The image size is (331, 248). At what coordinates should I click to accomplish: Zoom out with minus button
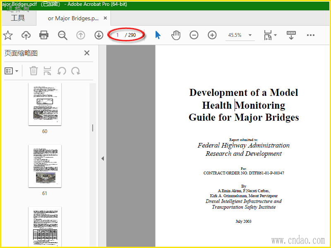tap(194, 35)
